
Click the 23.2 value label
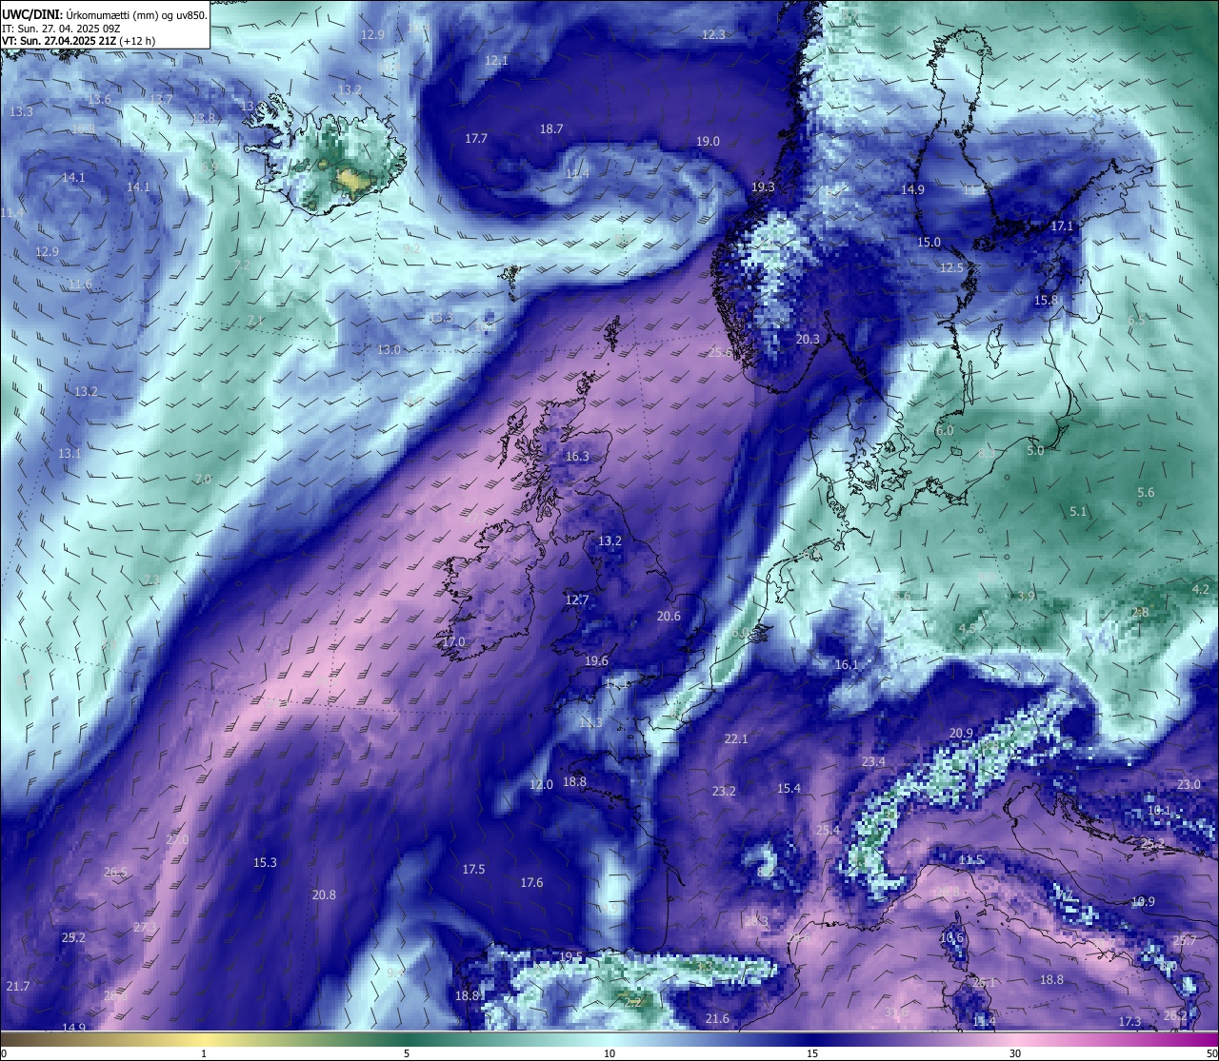tap(724, 791)
